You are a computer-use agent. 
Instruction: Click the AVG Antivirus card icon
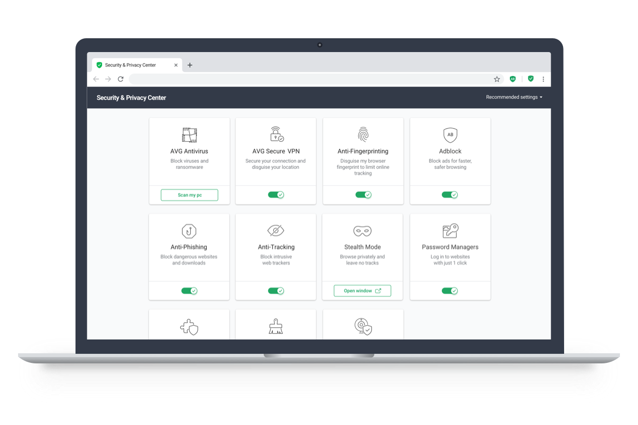tap(189, 135)
